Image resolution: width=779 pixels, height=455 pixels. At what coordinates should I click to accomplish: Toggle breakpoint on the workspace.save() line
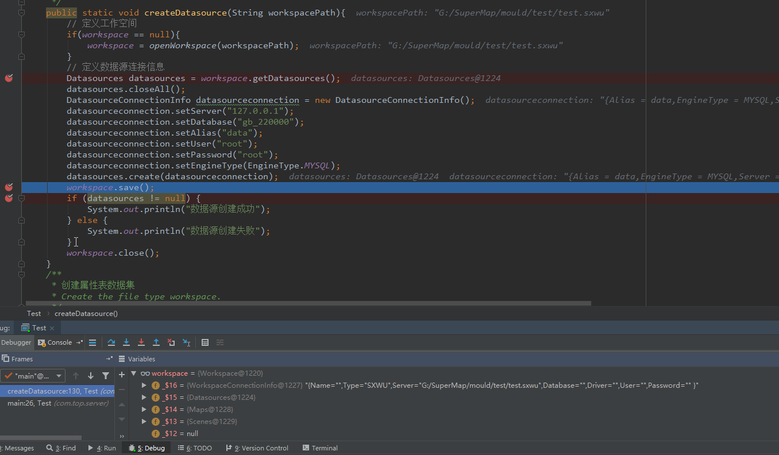[x=9, y=187]
